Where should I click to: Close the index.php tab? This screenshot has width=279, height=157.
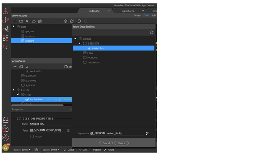tap(109, 11)
